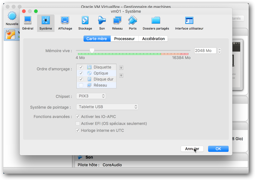Image resolution: width=255 pixels, height=180 pixels.
Task: Click the 16384 Mo maximum memory label
Action: pyautogui.click(x=181, y=58)
